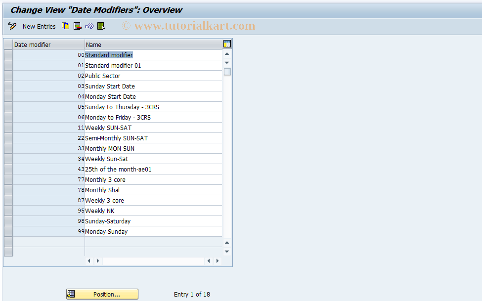Viewport: 482px width, 301px height.
Task: Select row selector for Weekly SUN-SAT
Action: click(x=8, y=128)
